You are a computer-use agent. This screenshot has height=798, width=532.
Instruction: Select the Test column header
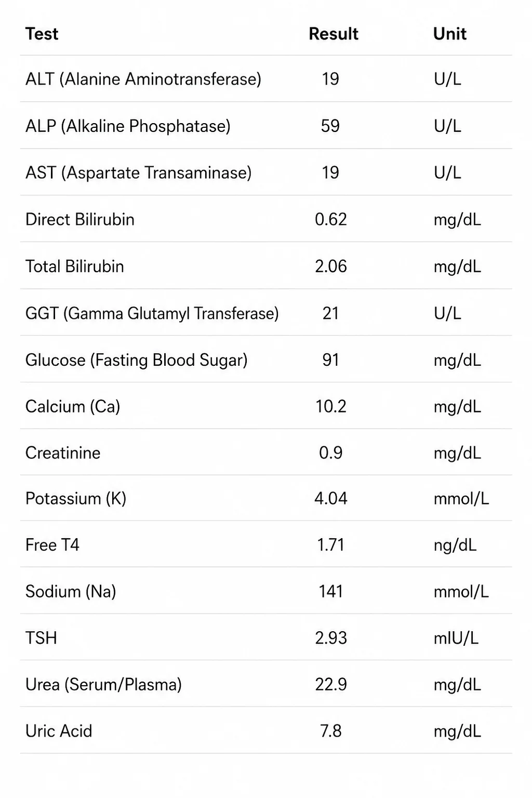tap(42, 34)
